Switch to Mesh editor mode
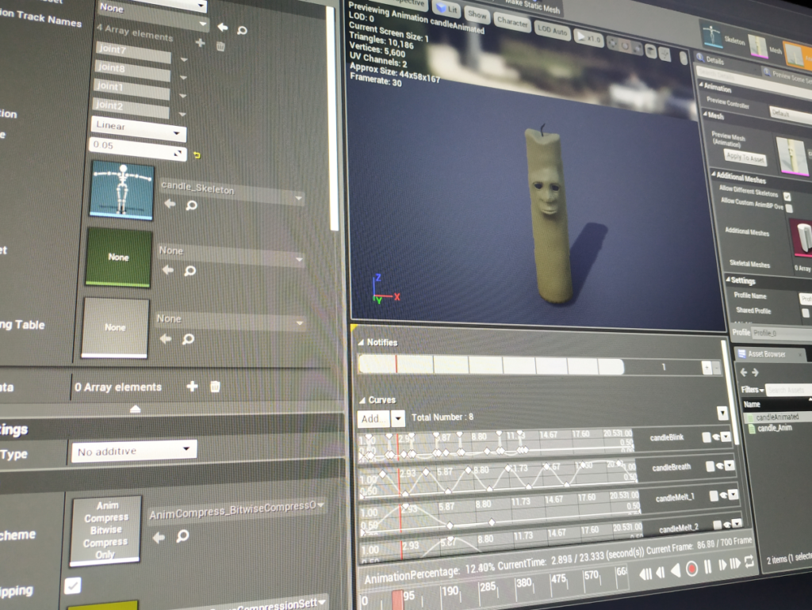The image size is (812, 610). [x=765, y=47]
